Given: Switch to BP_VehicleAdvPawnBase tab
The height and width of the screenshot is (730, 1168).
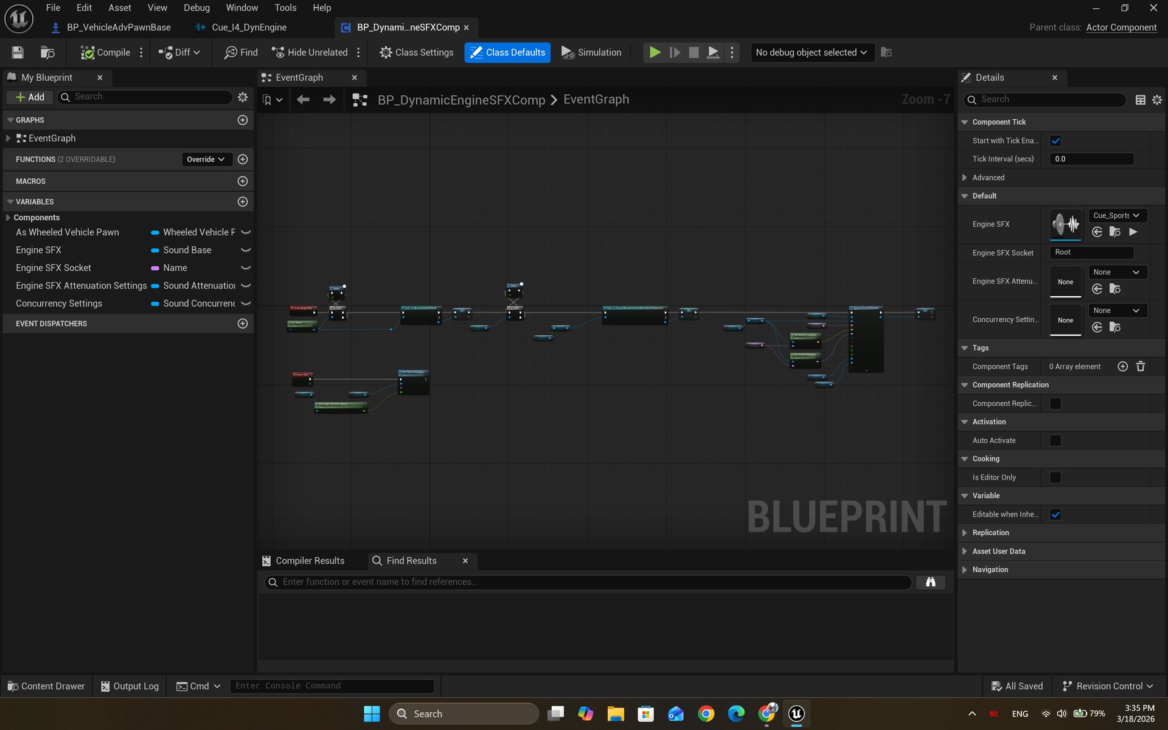Looking at the screenshot, I should click(x=119, y=27).
